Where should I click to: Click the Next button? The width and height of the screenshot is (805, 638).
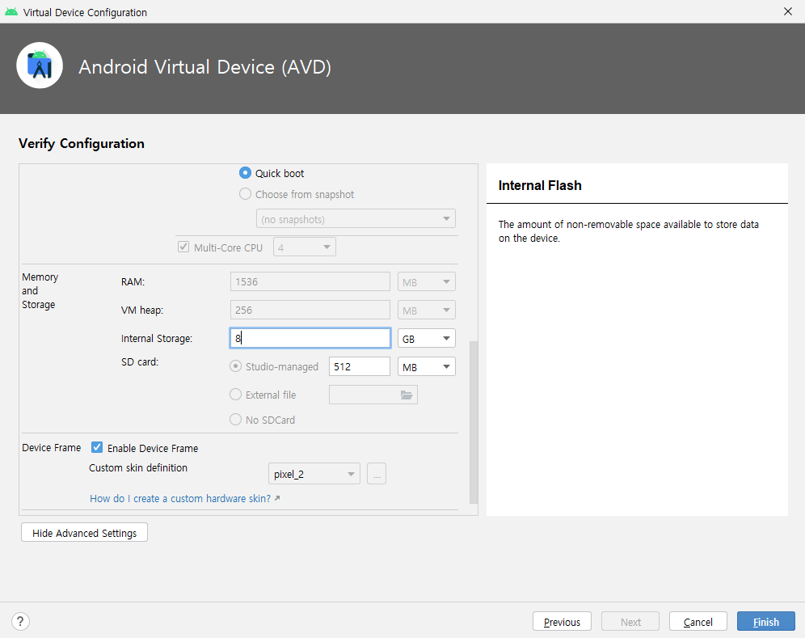coord(630,622)
